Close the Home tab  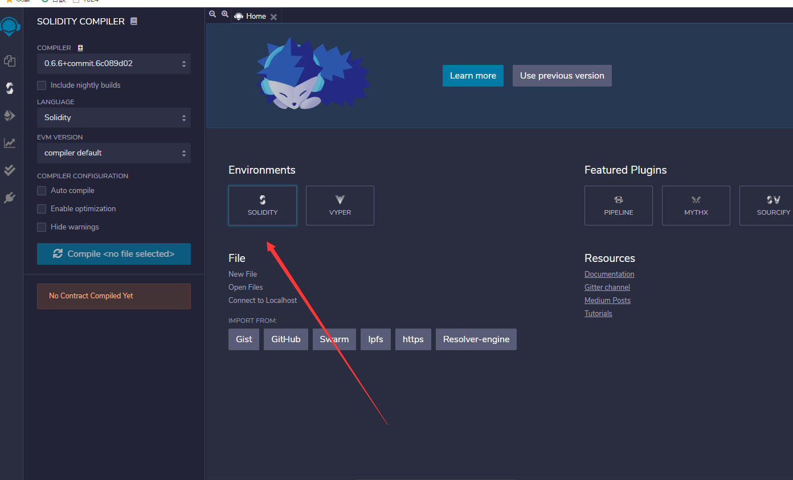[x=273, y=17]
